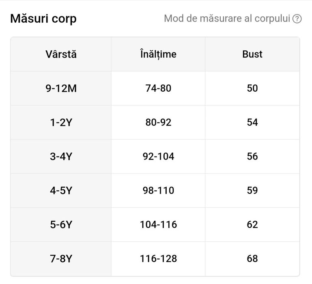Click the 104-116 height cell
The width and height of the screenshot is (312, 284).
click(x=158, y=224)
